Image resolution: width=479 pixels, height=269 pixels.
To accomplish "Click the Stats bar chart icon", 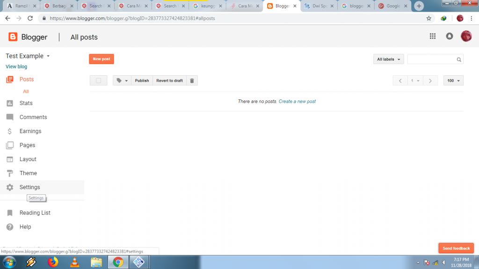I will pos(10,103).
